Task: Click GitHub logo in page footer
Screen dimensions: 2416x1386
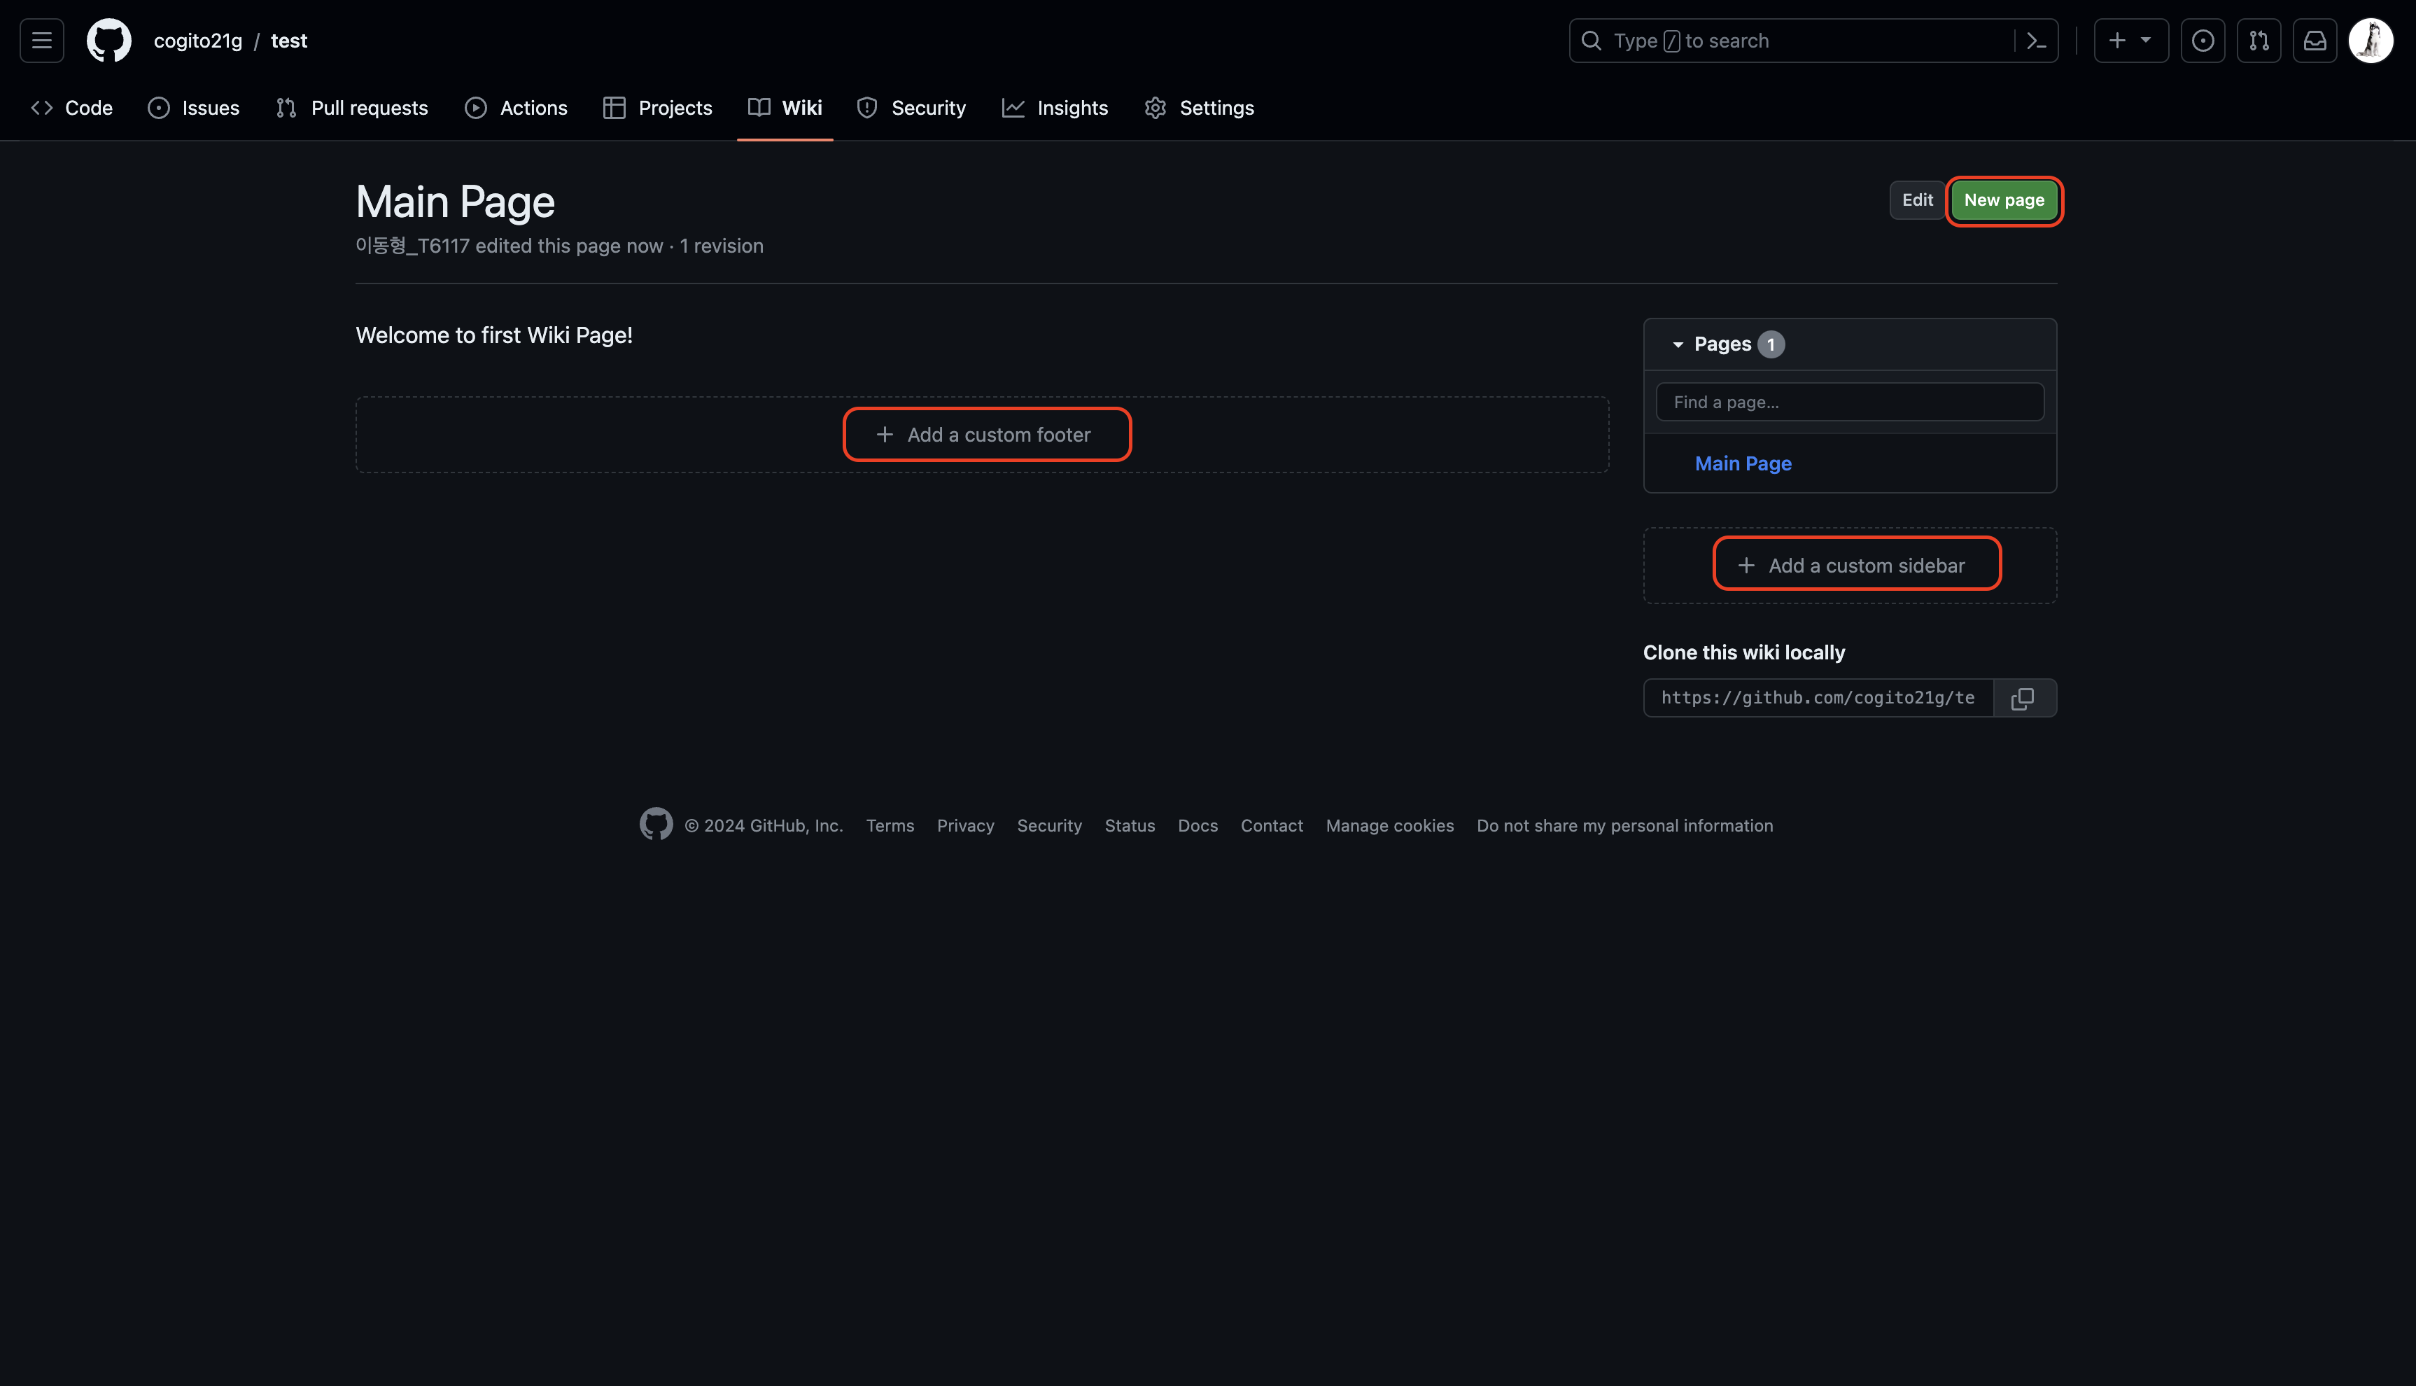Action: [656, 825]
